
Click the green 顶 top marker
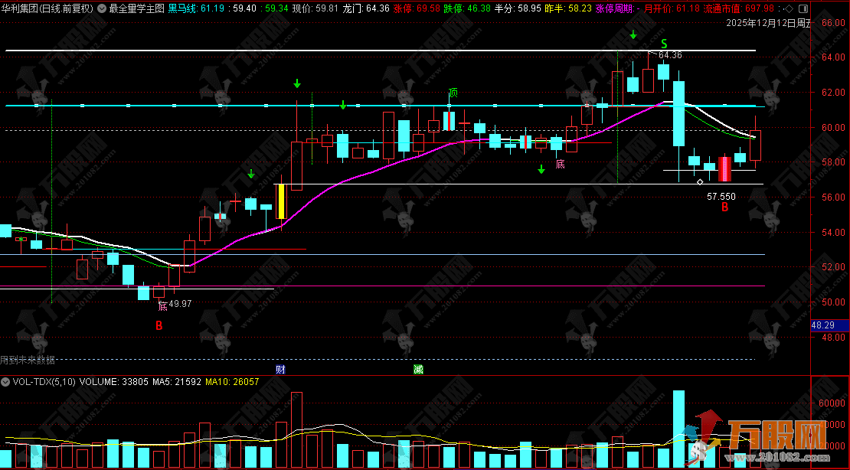[x=453, y=93]
